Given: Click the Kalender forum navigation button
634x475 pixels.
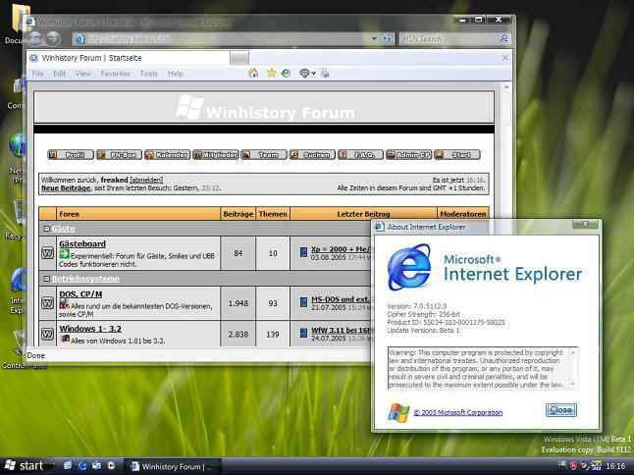Looking at the screenshot, I should pyautogui.click(x=165, y=155).
